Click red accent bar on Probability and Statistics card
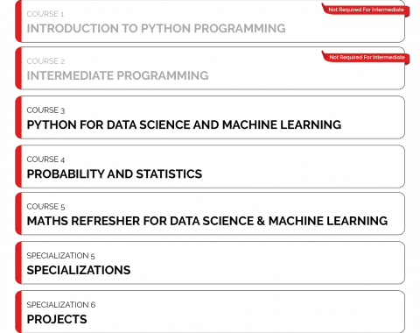This screenshot has height=333, width=420. 18,166
